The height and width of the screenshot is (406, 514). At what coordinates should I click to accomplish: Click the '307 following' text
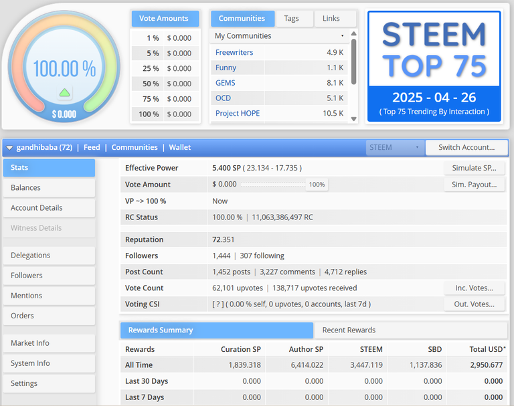tap(262, 256)
